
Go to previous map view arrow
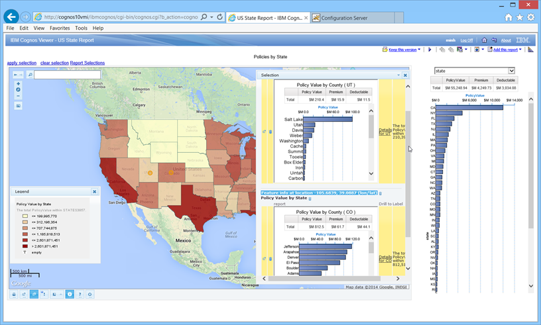15,74
